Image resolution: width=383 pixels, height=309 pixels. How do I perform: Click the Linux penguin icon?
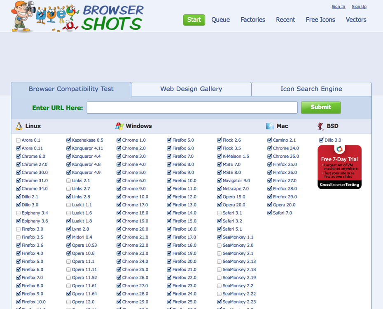click(x=19, y=126)
